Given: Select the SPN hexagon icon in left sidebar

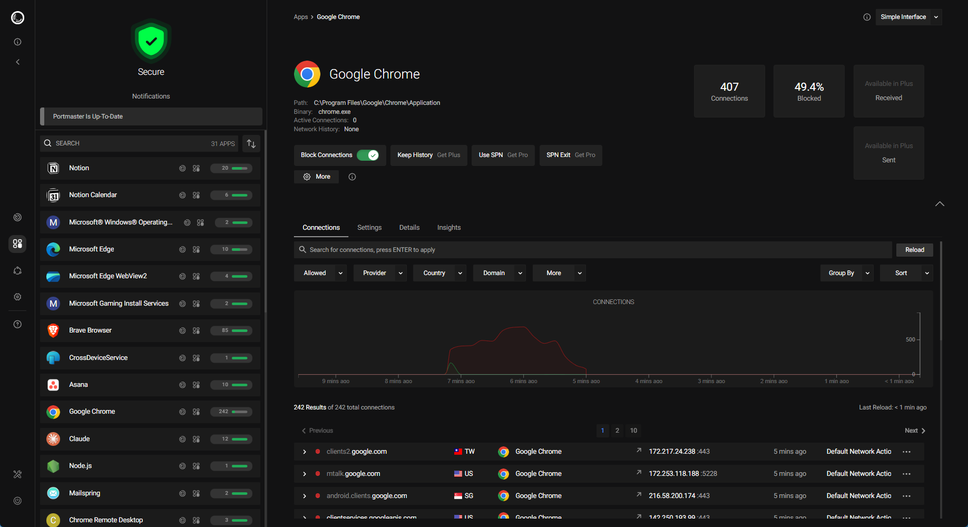Looking at the screenshot, I should click(x=17, y=270).
